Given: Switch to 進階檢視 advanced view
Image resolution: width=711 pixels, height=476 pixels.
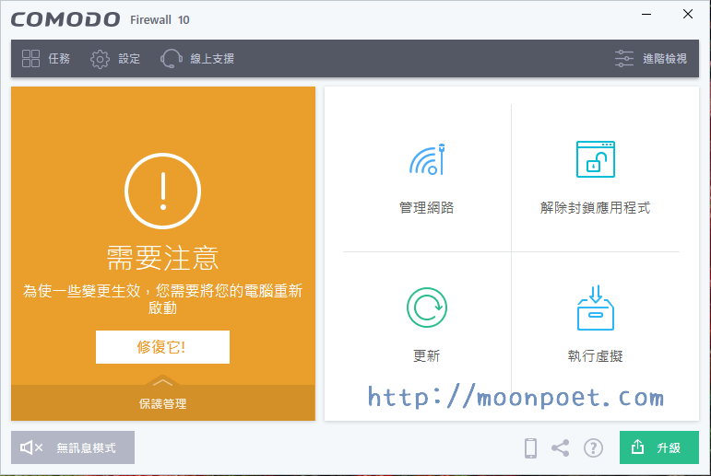Looking at the screenshot, I should click(x=651, y=58).
